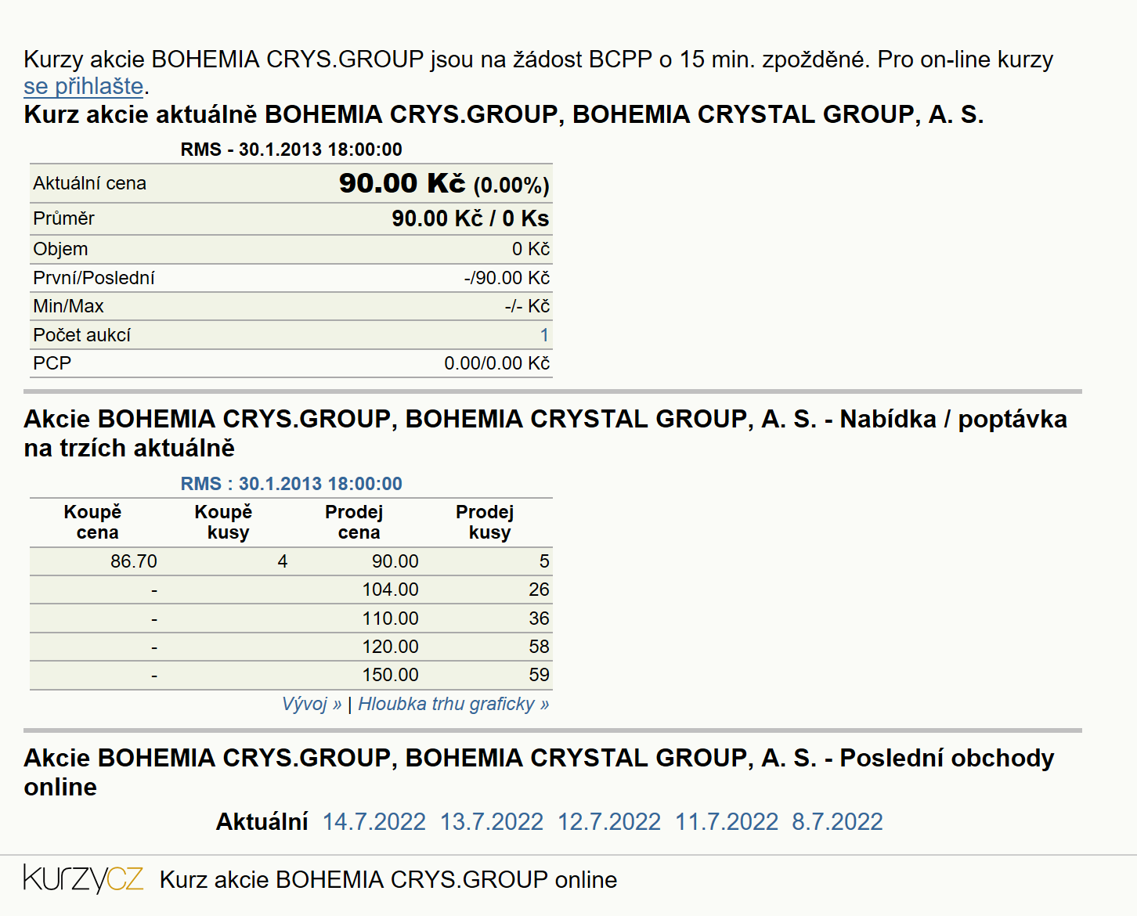
Task: Click the 'Objem' row label
Action: pos(60,249)
